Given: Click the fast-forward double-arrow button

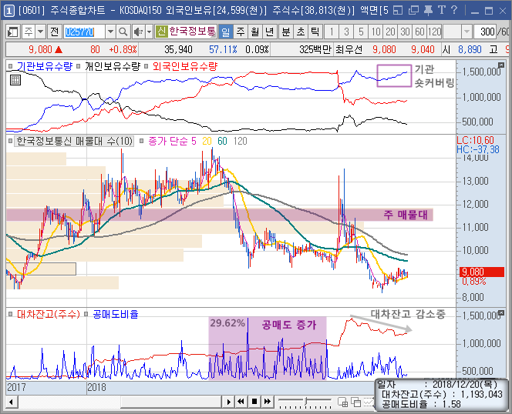Looking at the screenshot, I should point(268,402).
